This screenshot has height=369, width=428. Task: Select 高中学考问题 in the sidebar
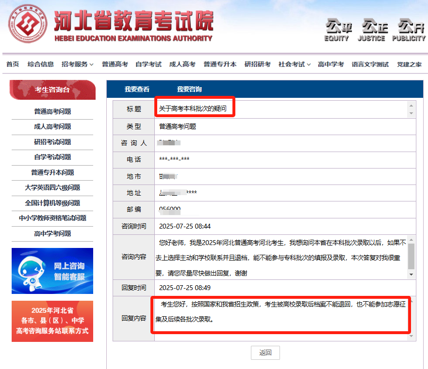click(52, 233)
